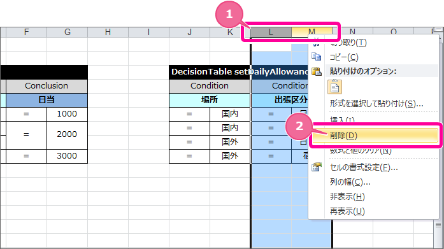Click the copy icon in context menu

(x=316, y=57)
